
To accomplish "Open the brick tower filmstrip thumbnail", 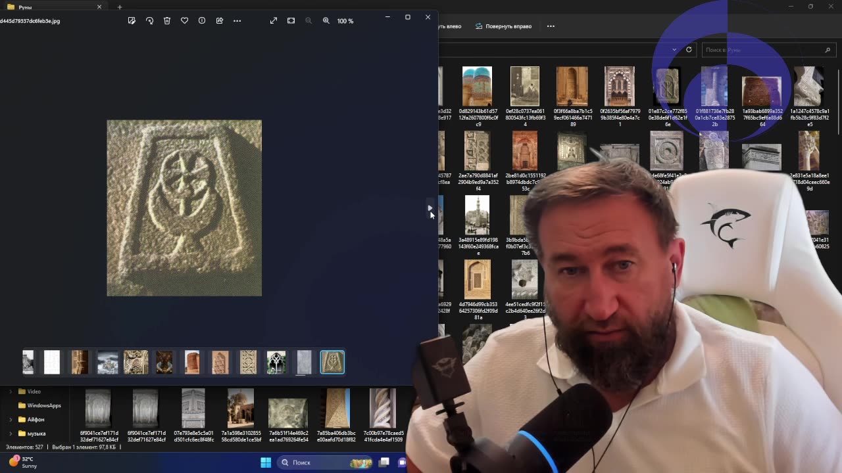I will coord(192,362).
